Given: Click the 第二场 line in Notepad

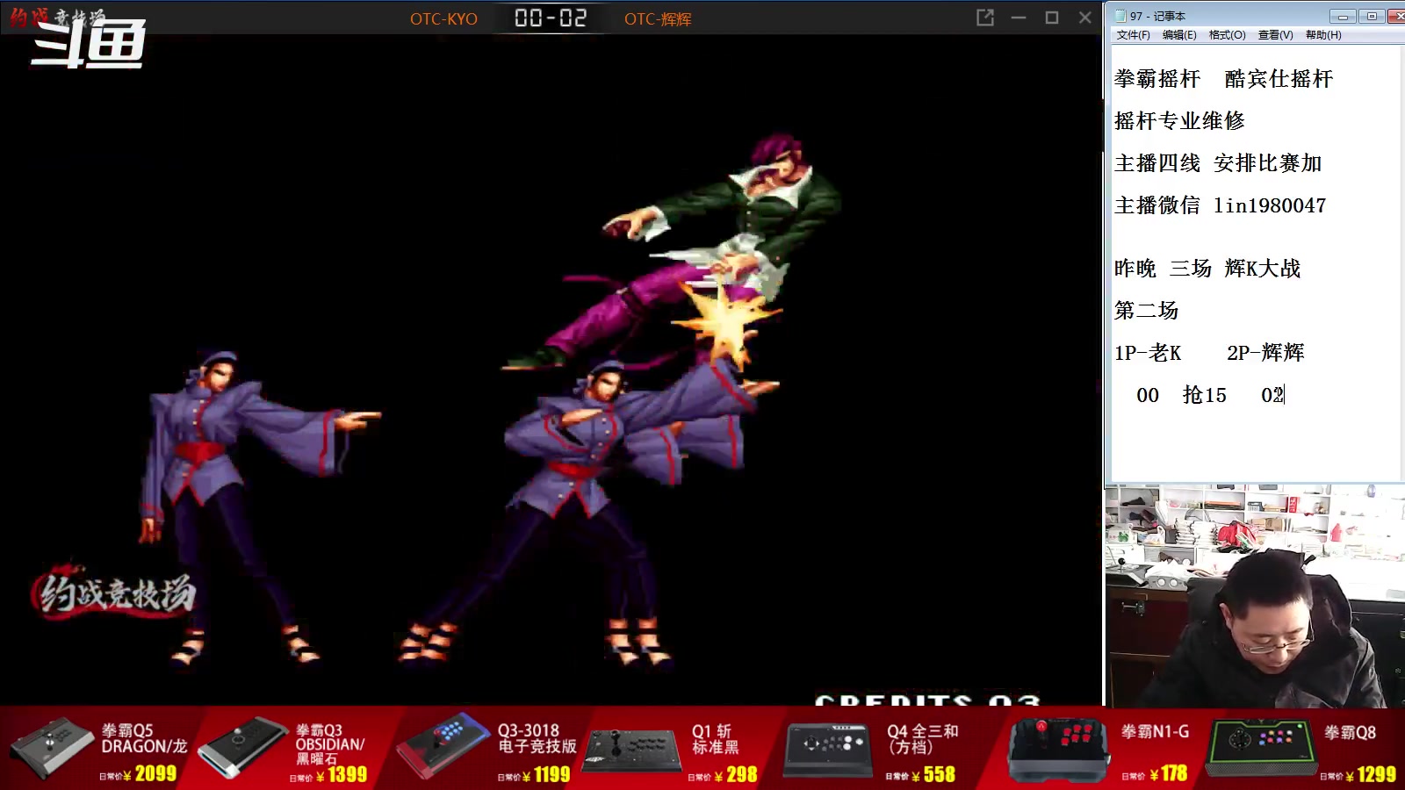Looking at the screenshot, I should point(1147,311).
